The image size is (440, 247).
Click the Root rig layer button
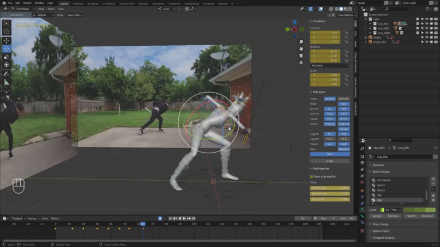point(330,154)
